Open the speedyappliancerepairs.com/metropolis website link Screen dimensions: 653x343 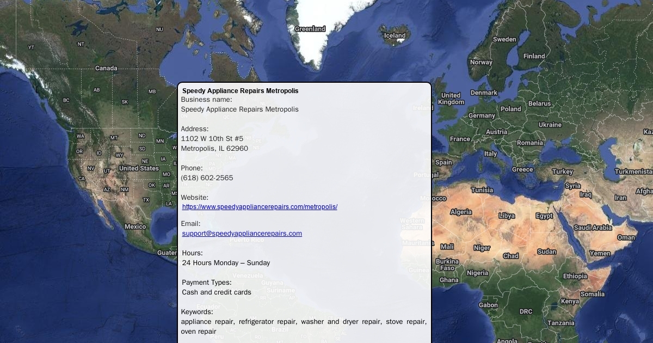coord(260,207)
